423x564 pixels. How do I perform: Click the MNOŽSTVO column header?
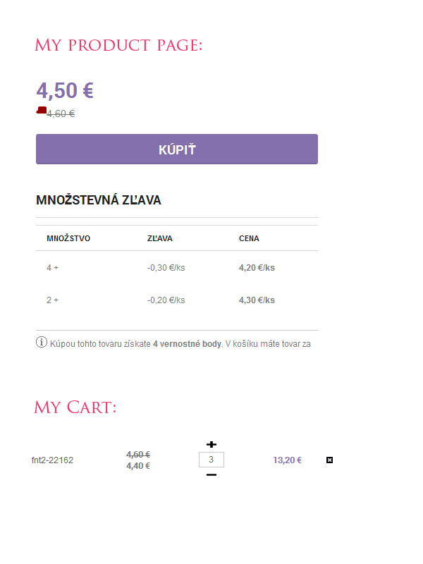[68, 238]
